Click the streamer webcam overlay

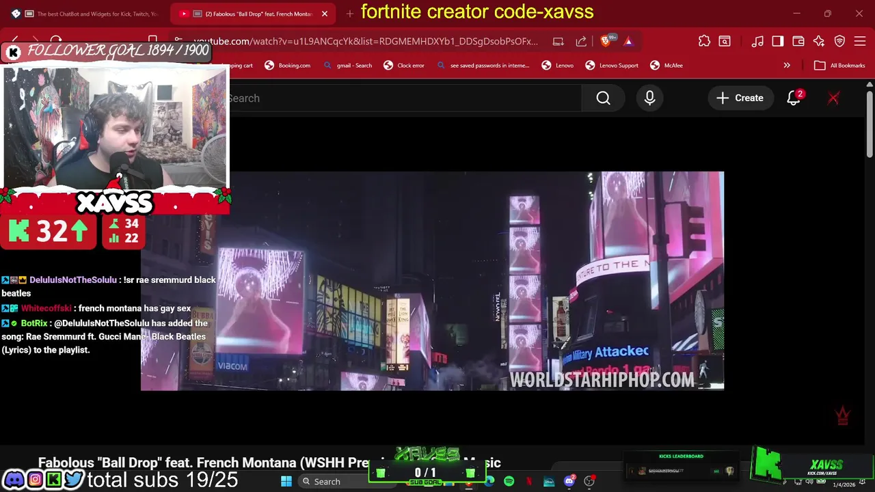[x=115, y=127]
